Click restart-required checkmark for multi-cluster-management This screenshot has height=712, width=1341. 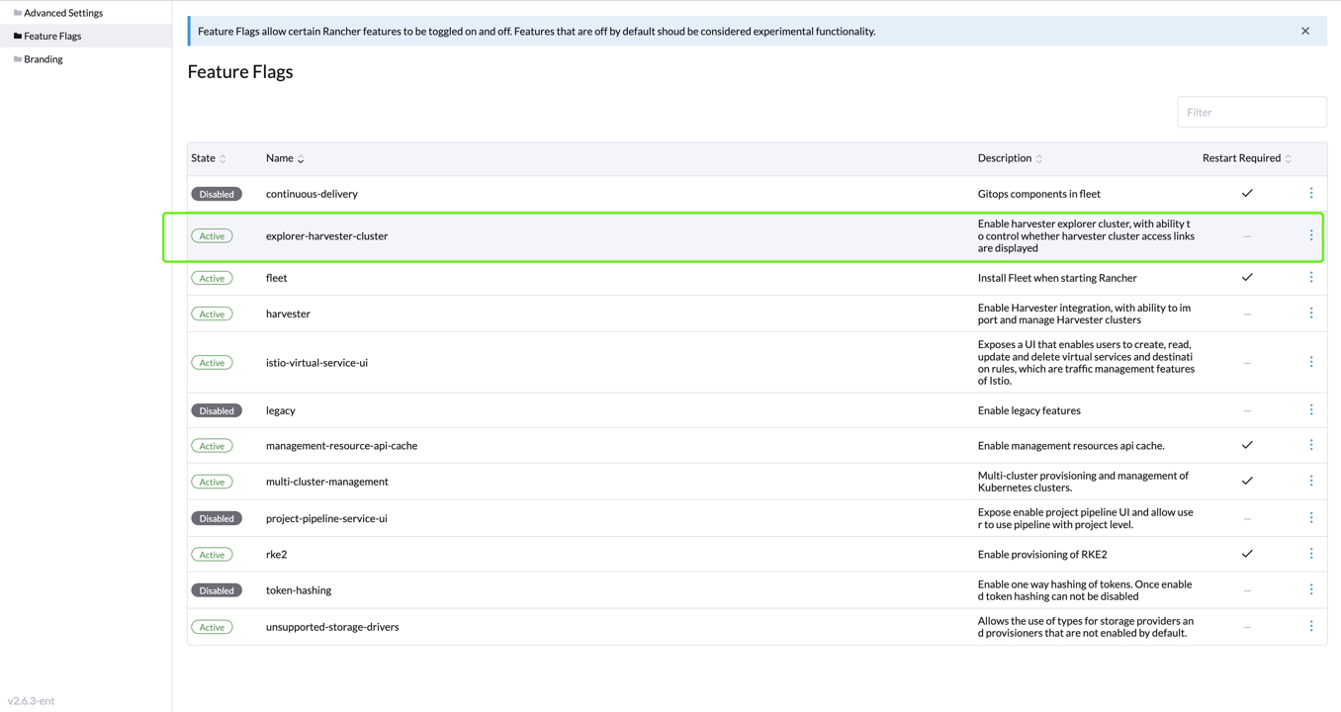pos(1247,481)
